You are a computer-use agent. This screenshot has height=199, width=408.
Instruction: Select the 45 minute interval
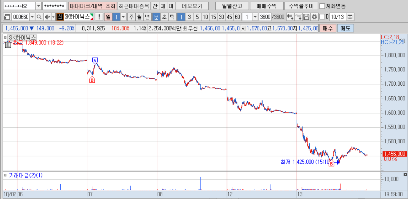pos(229,17)
